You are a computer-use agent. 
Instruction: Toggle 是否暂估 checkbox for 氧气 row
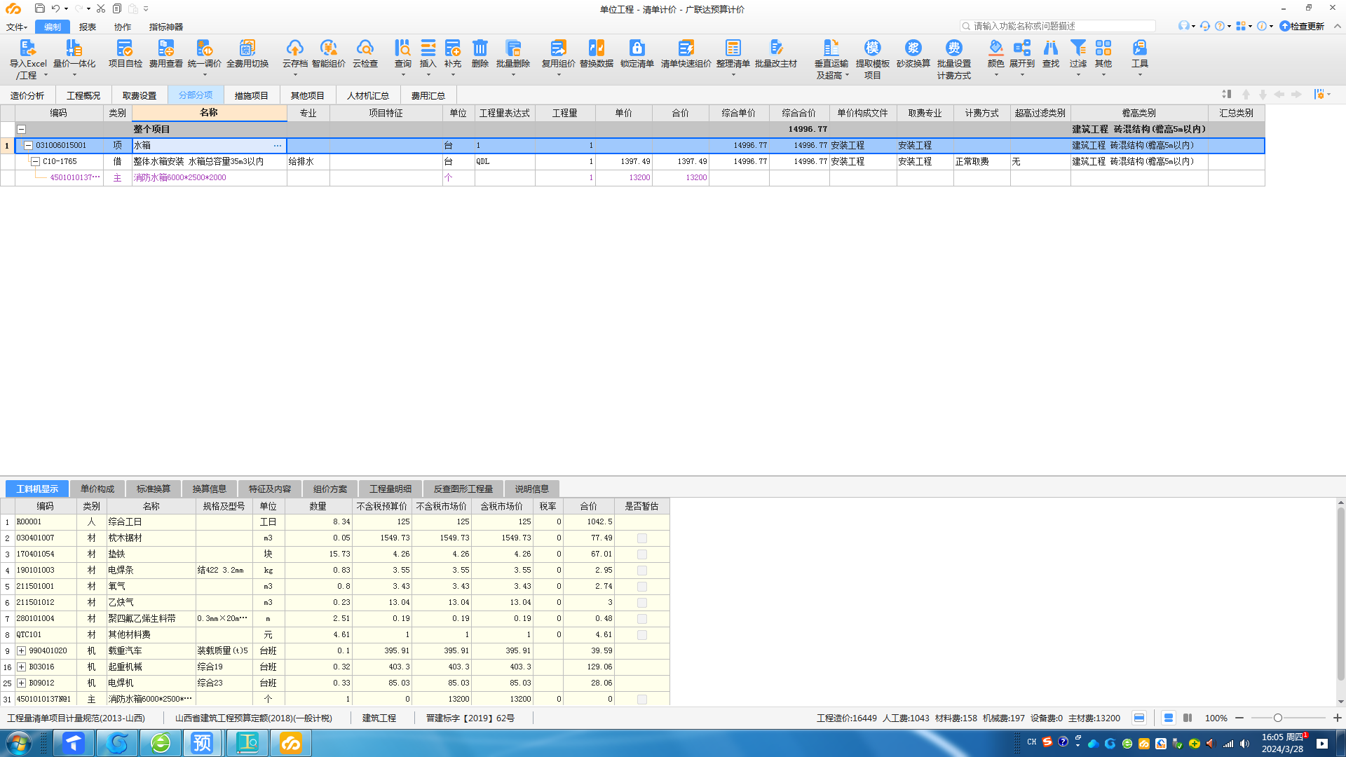[x=641, y=587]
